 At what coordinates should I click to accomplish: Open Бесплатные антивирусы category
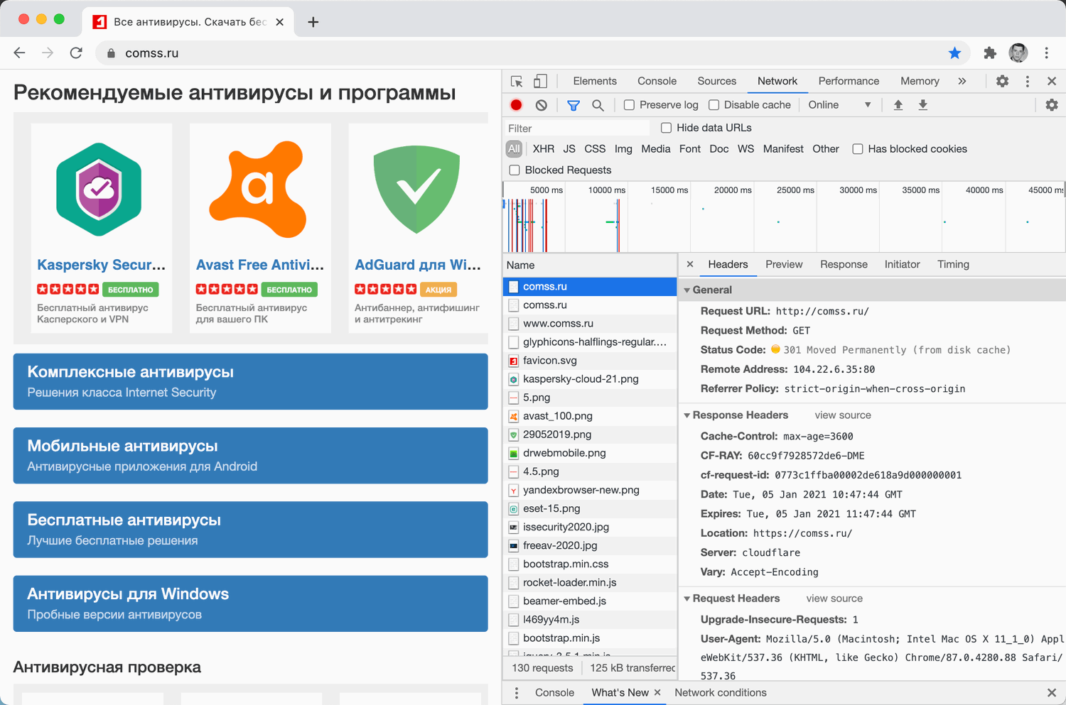250,530
